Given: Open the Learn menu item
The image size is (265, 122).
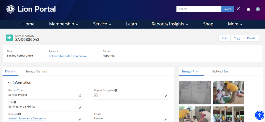Looking at the screenshot, I should 131,24.
